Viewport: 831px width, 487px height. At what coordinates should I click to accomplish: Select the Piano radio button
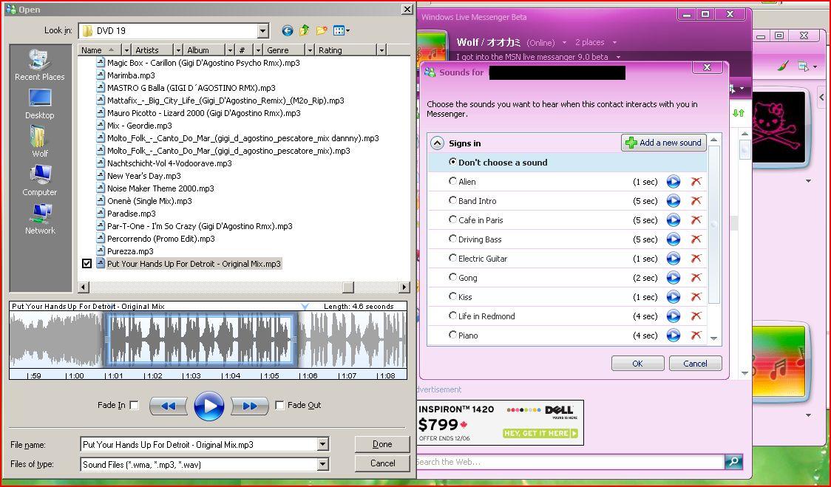click(452, 335)
